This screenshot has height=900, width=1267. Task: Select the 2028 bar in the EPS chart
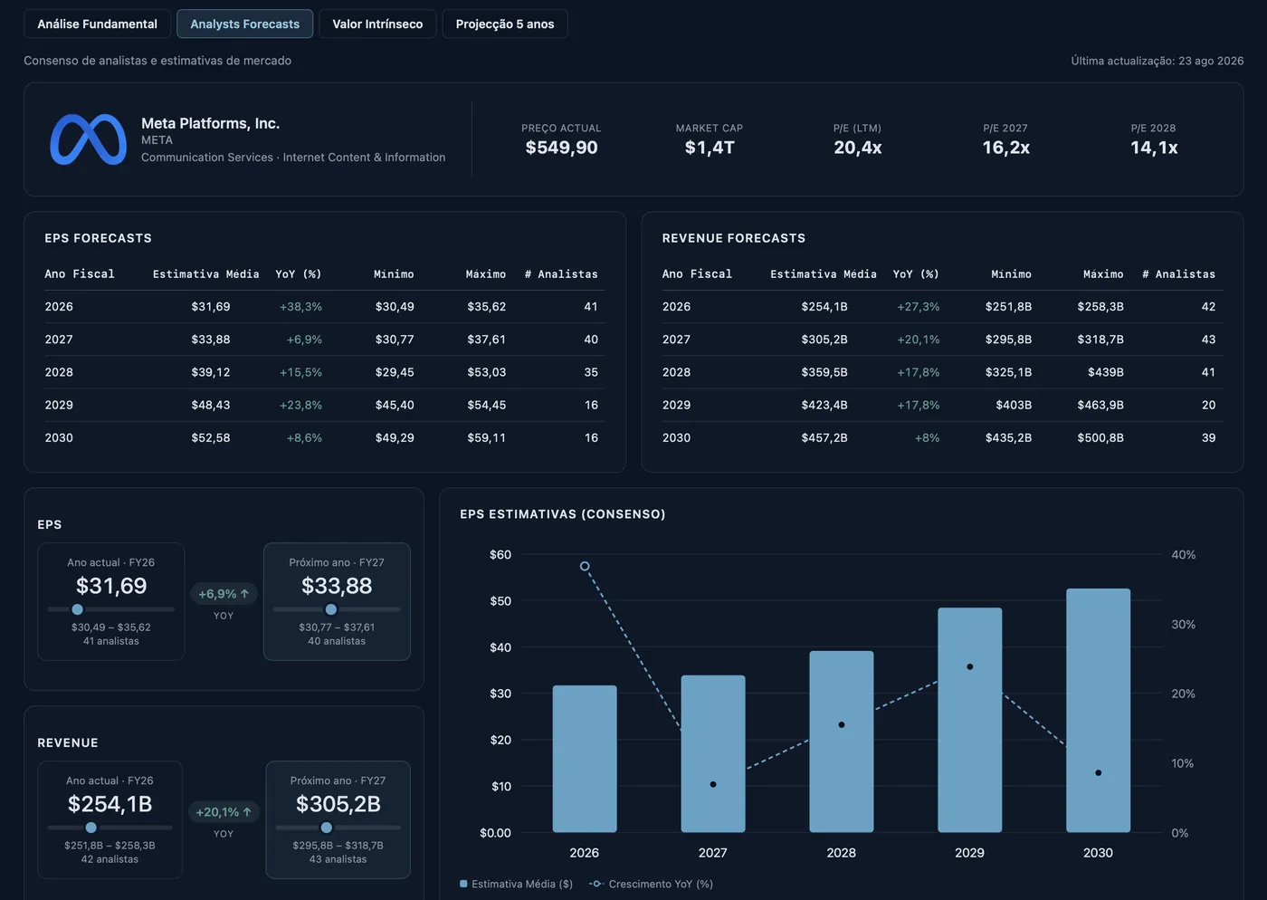point(842,742)
